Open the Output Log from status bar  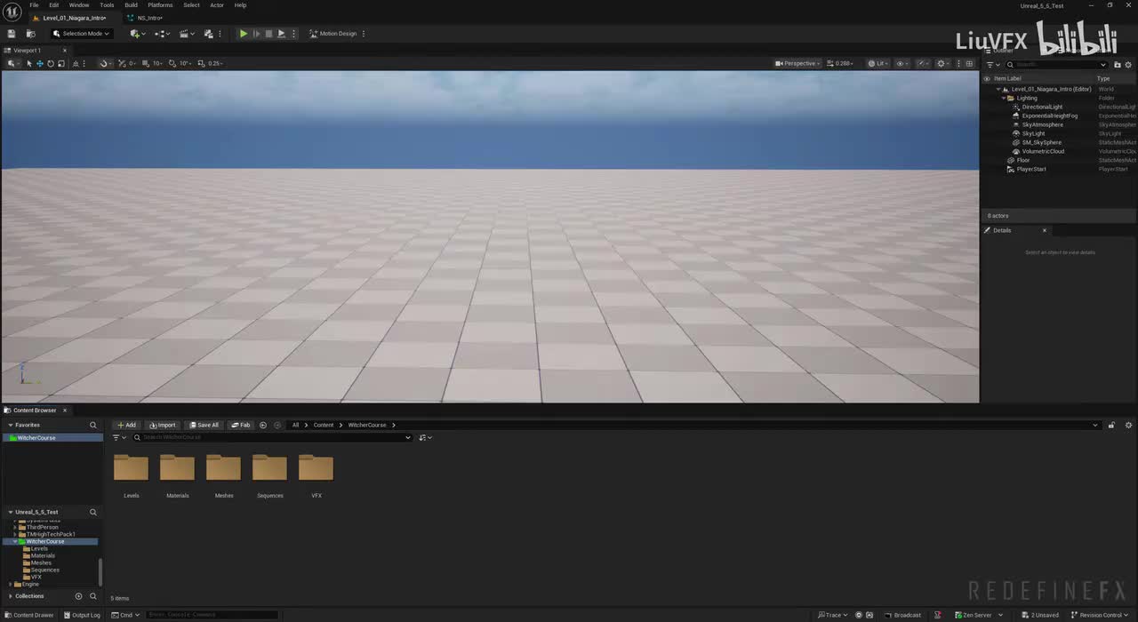pyautogui.click(x=81, y=615)
